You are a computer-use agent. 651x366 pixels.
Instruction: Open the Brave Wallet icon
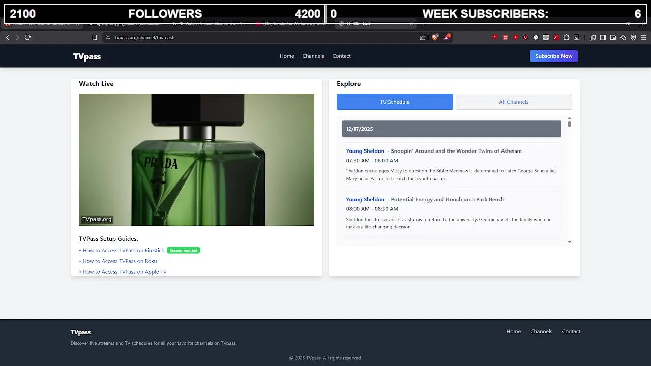pyautogui.click(x=613, y=37)
